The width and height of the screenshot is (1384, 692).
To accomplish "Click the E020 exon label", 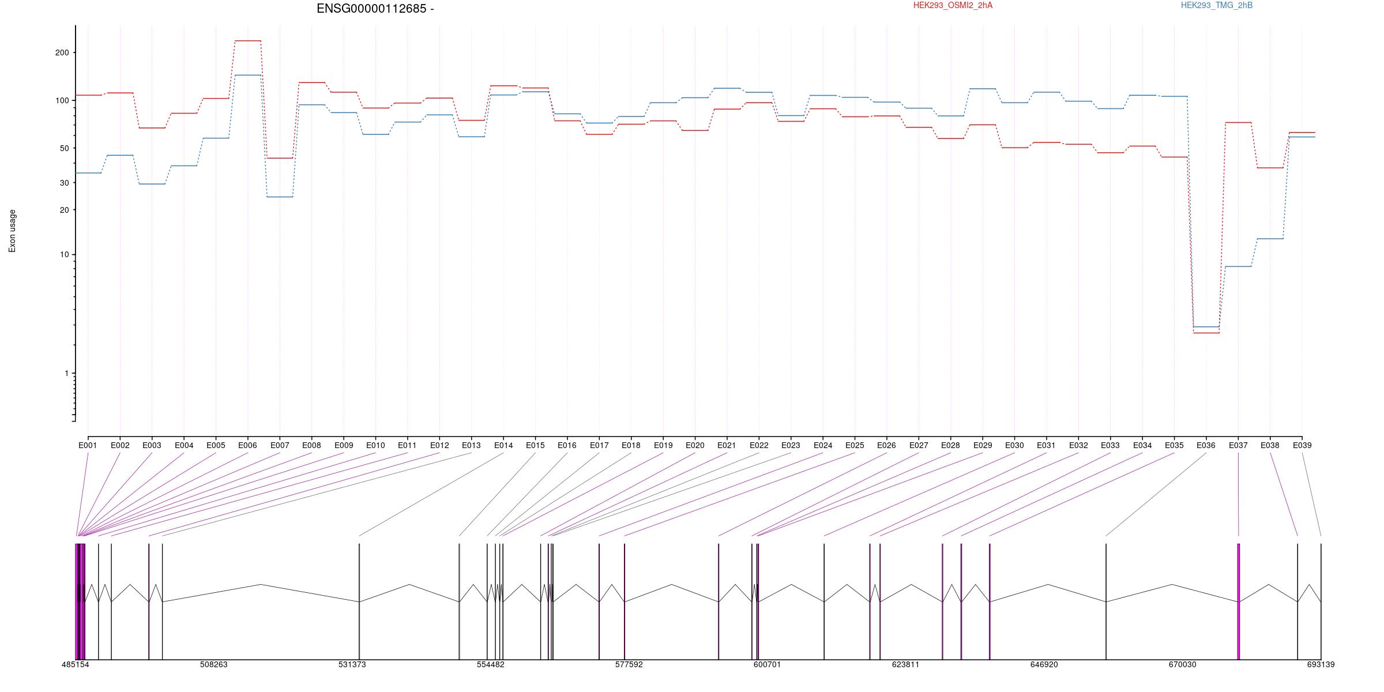I will click(x=695, y=445).
